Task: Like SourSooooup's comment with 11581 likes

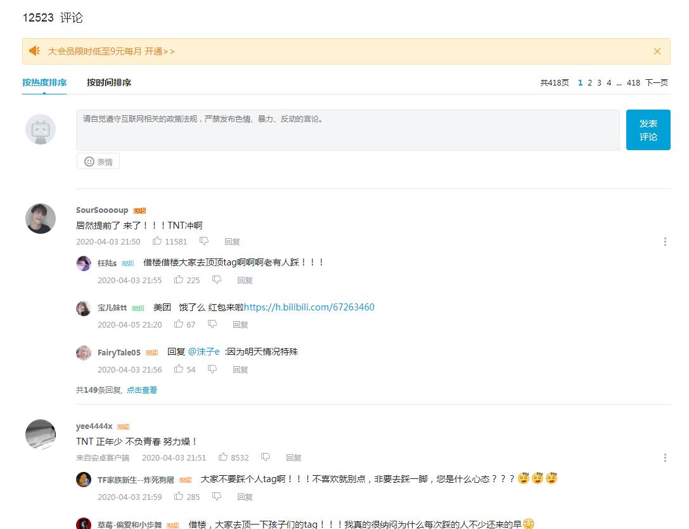Action: point(157,241)
